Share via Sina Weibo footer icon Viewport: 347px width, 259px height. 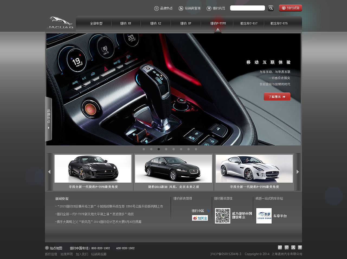click(x=280, y=247)
